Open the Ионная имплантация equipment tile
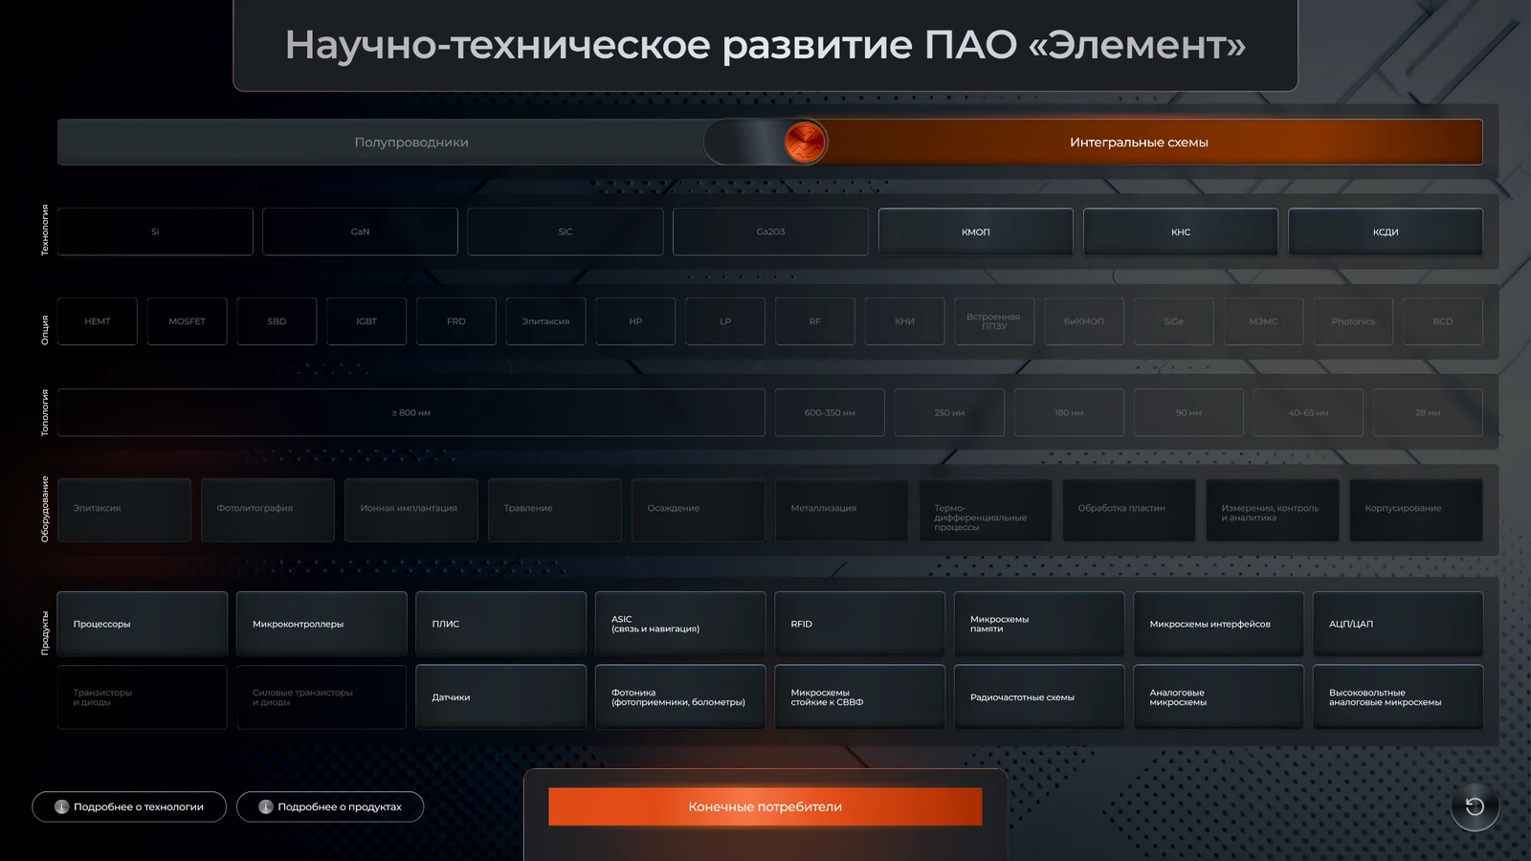1531x861 pixels. click(411, 510)
